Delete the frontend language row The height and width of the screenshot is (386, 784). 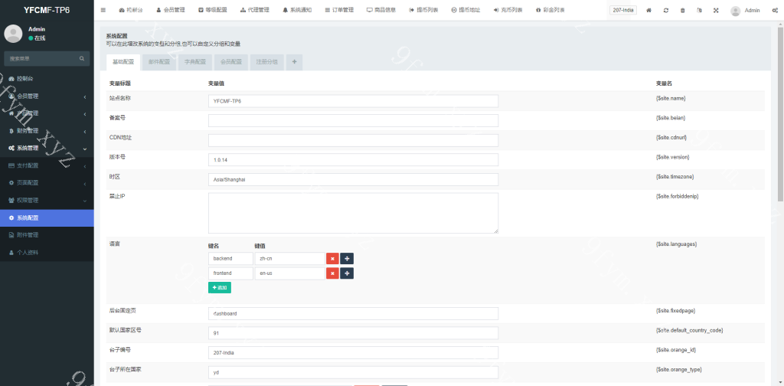point(332,273)
